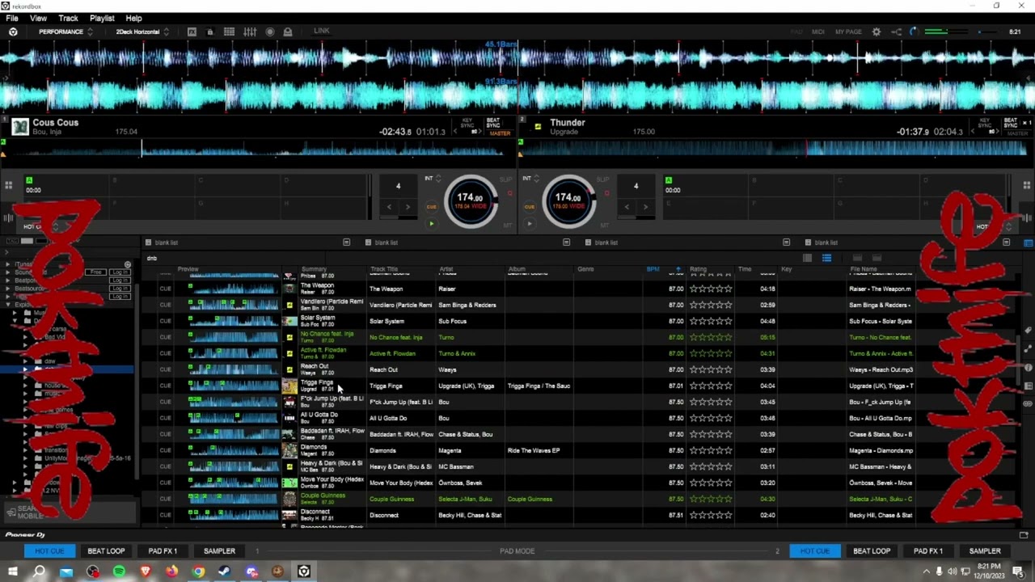
Task: Open the mixer faders icon
Action: click(x=250, y=32)
